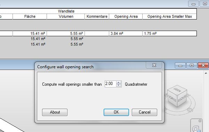Click the scroll up arrow in 3D view

pos(206,73)
